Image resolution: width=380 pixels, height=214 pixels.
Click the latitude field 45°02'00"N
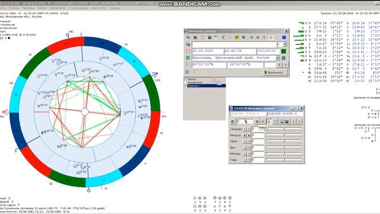coord(209,65)
